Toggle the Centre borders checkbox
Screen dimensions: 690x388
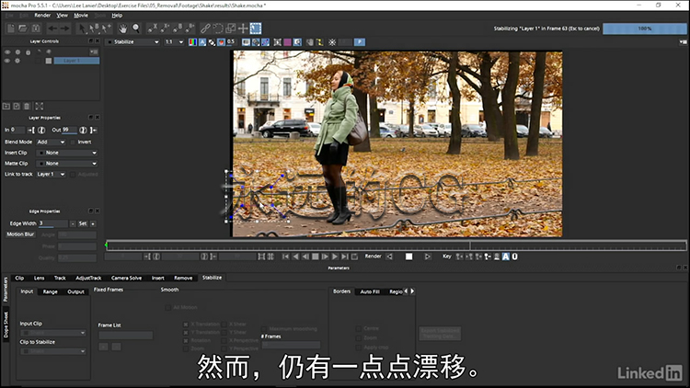[359, 328]
